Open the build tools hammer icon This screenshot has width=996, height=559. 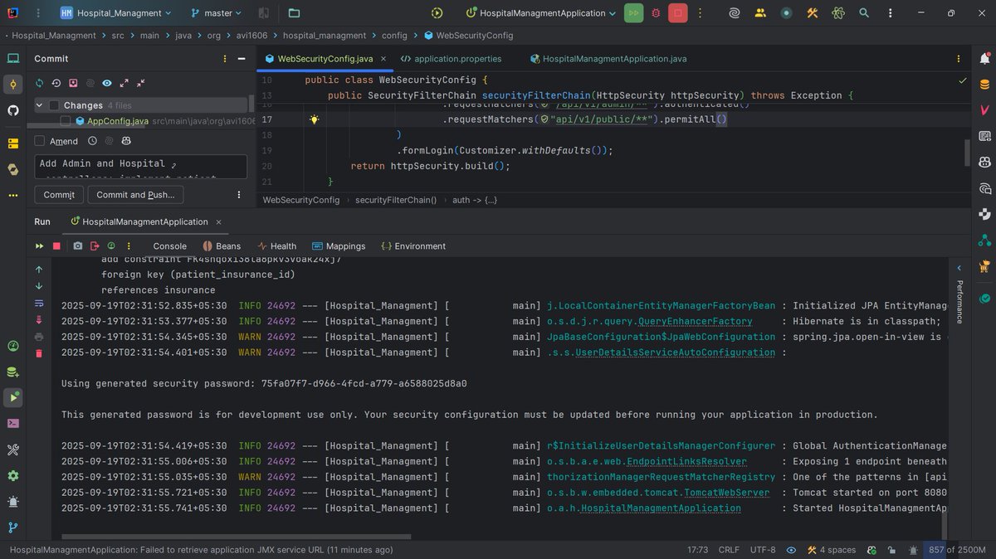pyautogui.click(x=813, y=13)
